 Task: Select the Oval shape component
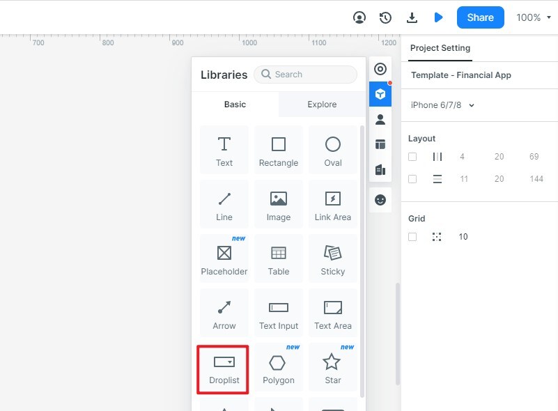333,150
